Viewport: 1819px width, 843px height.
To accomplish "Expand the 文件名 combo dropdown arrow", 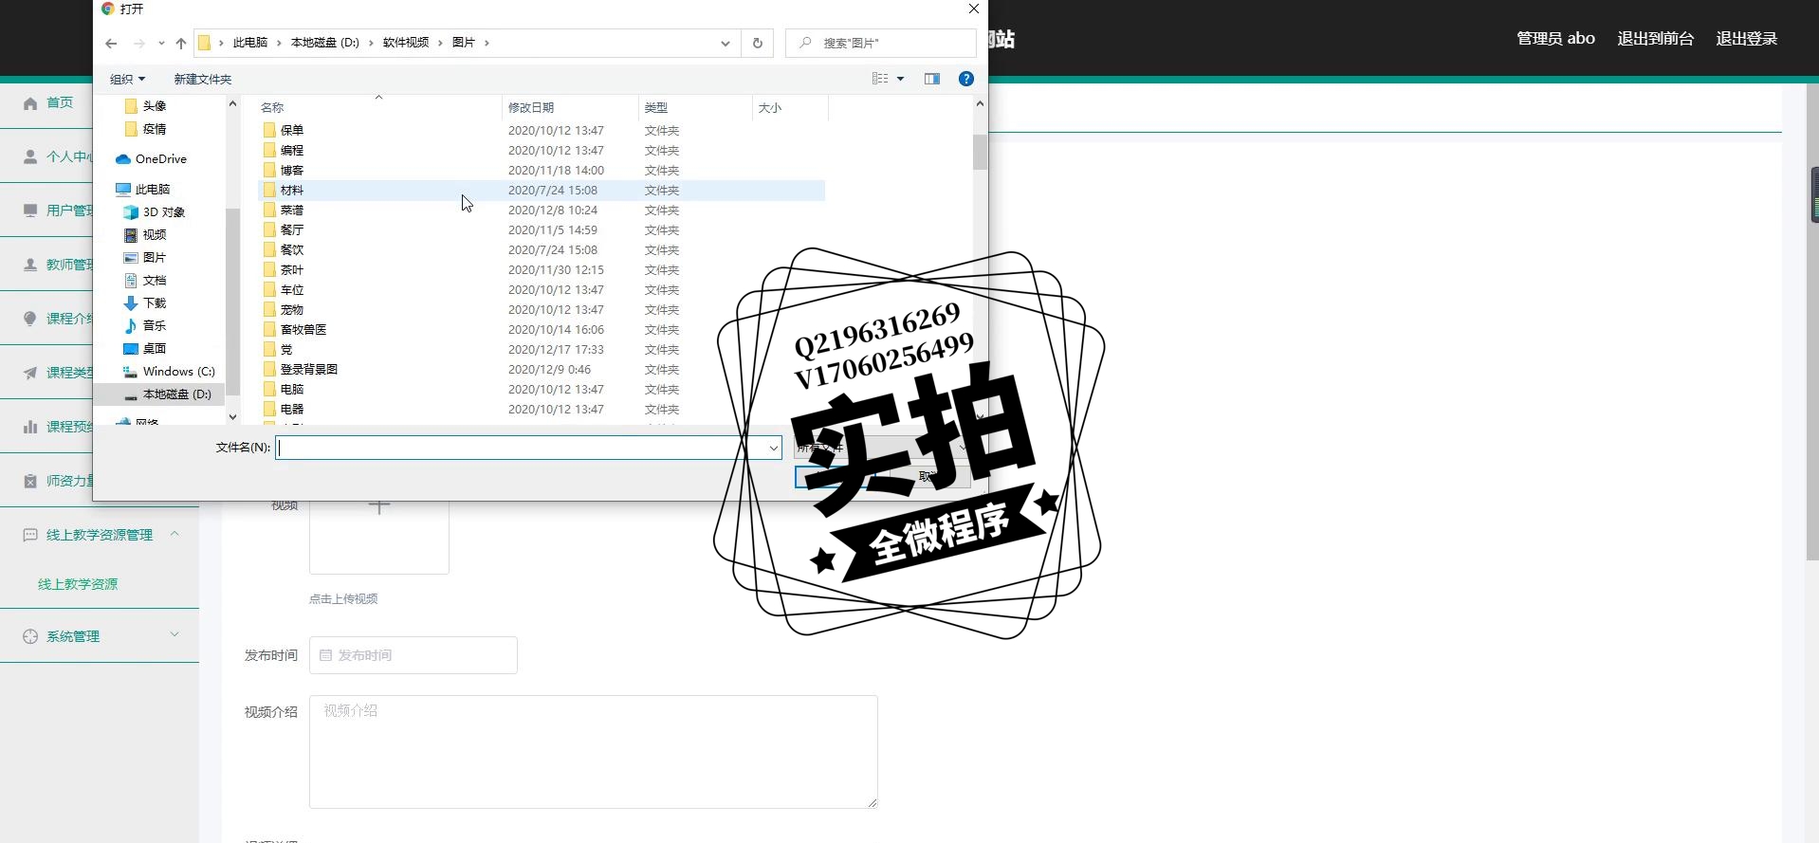I will [x=773, y=448].
